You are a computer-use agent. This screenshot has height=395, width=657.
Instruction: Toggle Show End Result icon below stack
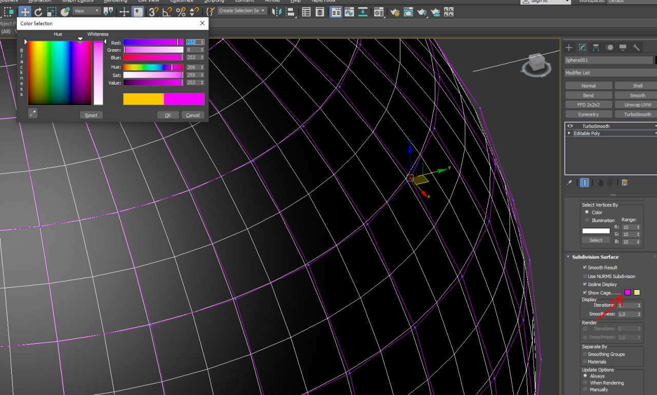pos(585,183)
